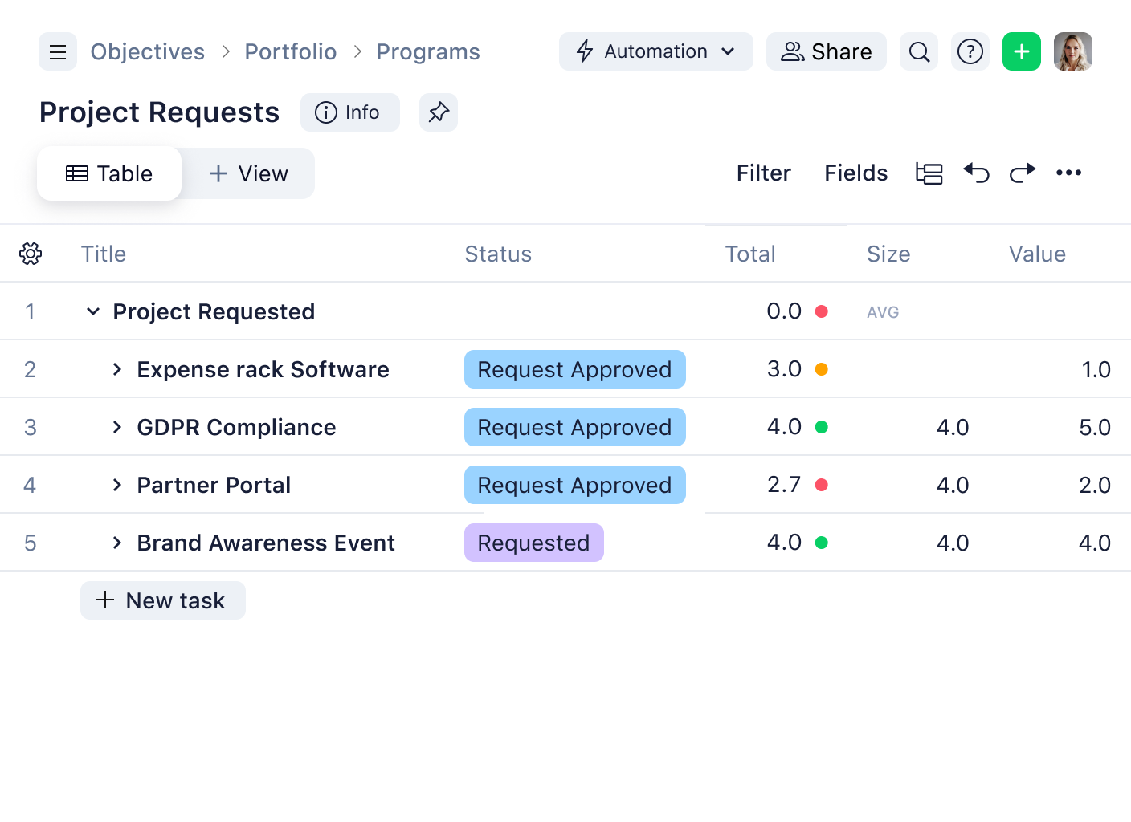Click the Share button

(x=826, y=51)
